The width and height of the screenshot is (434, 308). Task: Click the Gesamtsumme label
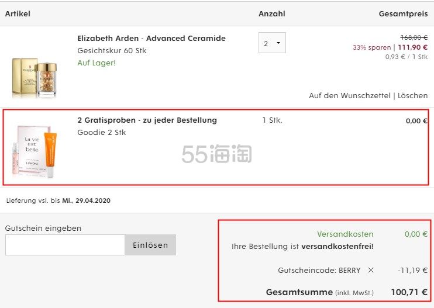299,292
